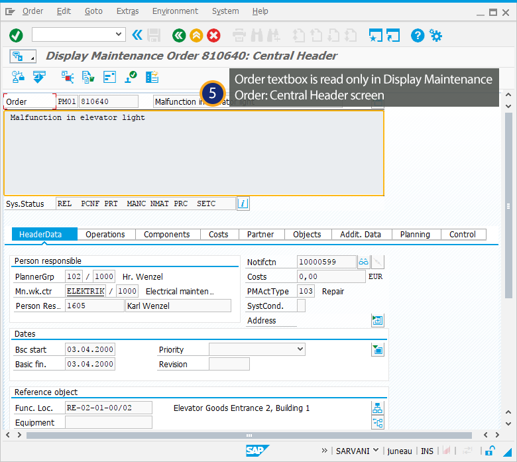517x462 pixels.
Task: Click the Save diskette icon
Action: coord(154,35)
